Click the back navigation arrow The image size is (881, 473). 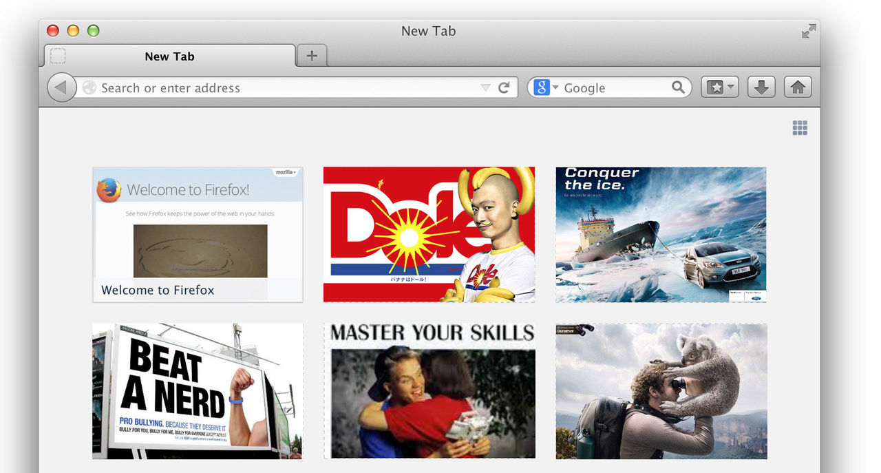coord(61,87)
